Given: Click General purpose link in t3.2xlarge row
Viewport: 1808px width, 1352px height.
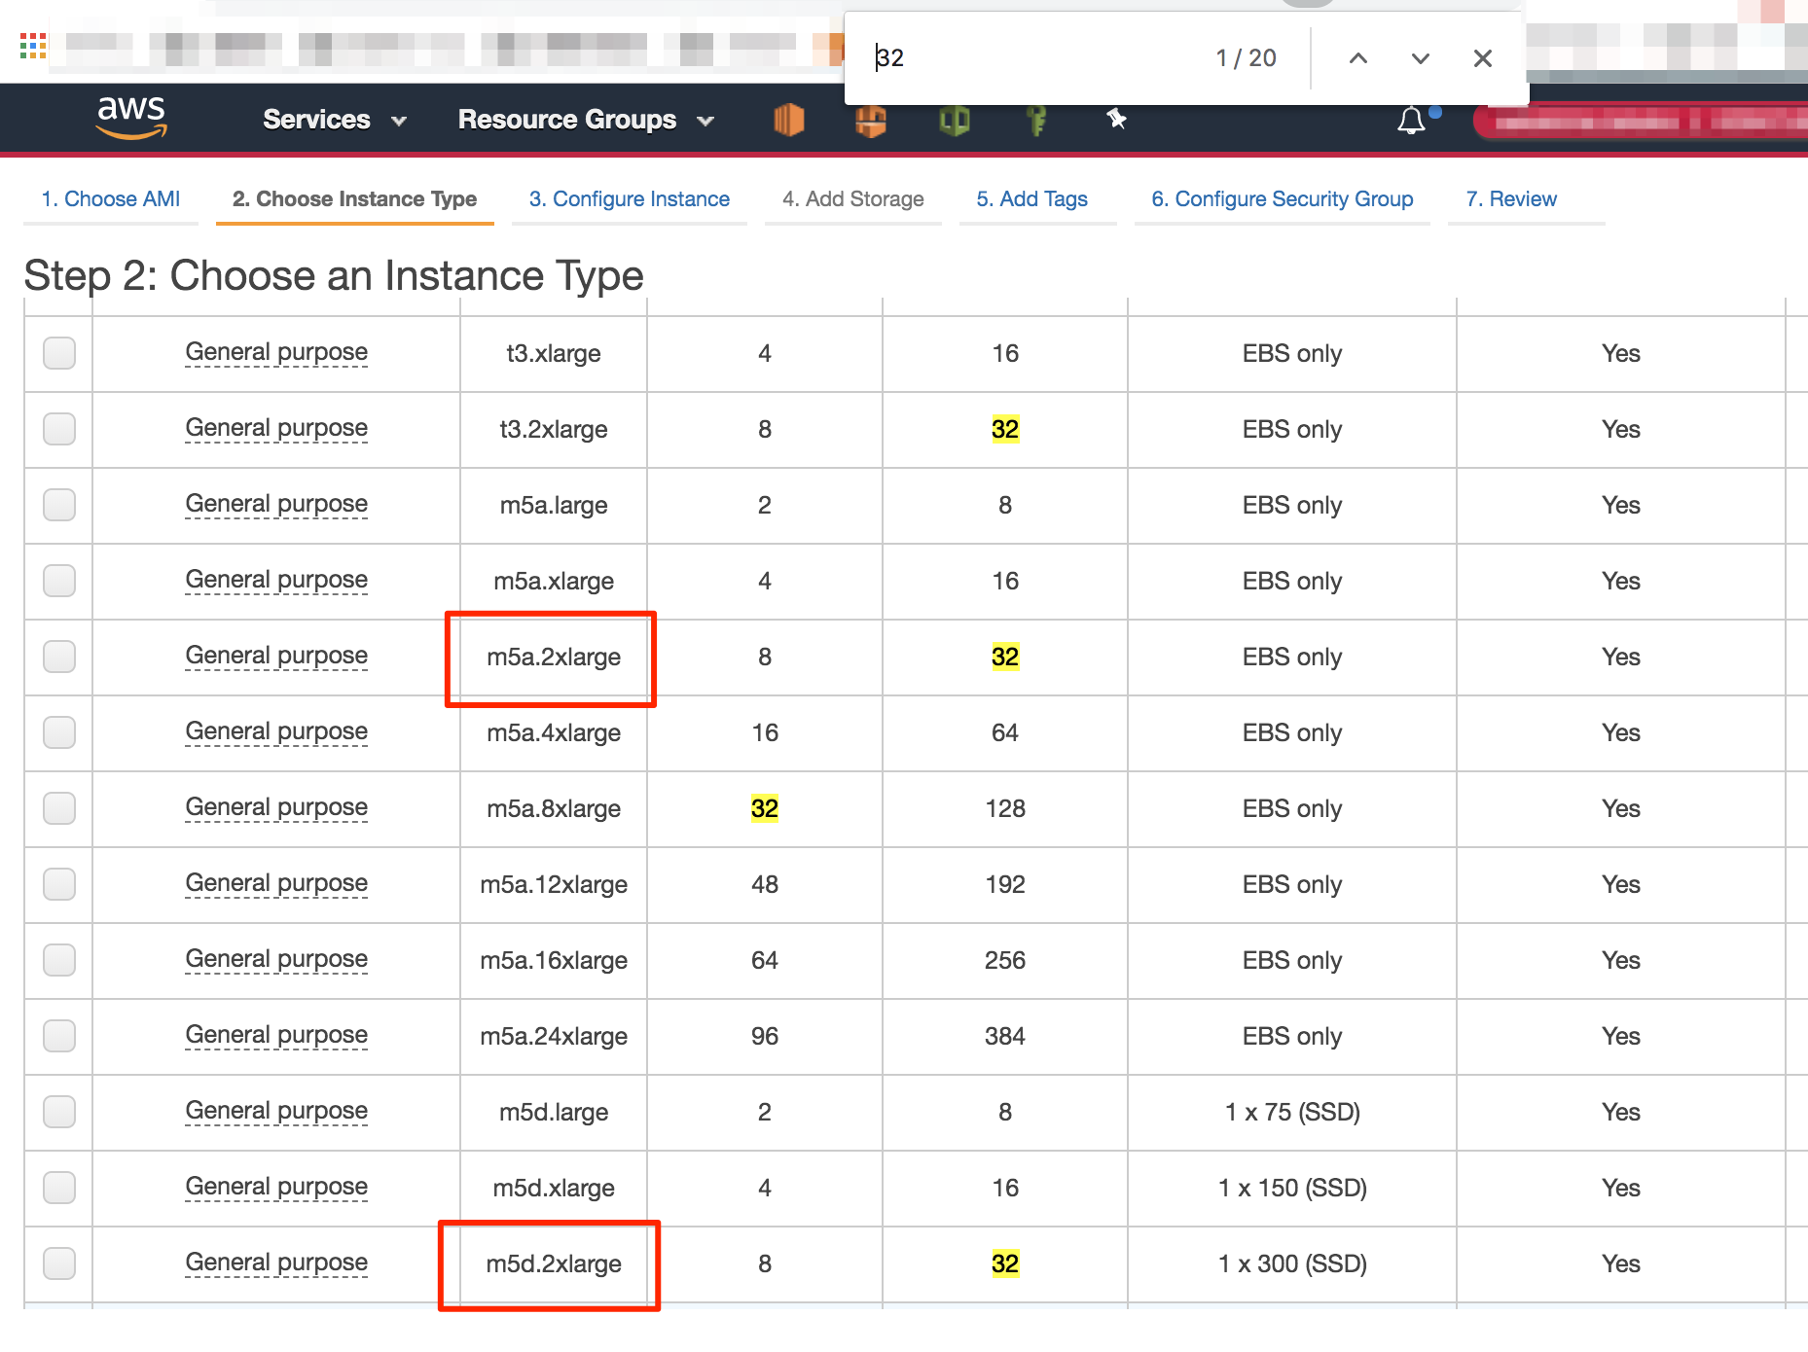Looking at the screenshot, I should click(276, 429).
